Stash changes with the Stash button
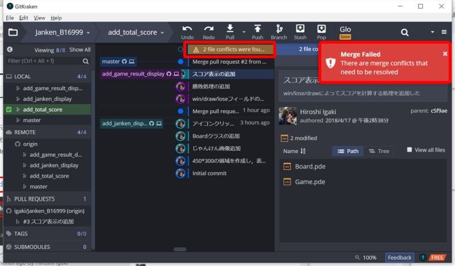The height and width of the screenshot is (266, 455). (300, 32)
